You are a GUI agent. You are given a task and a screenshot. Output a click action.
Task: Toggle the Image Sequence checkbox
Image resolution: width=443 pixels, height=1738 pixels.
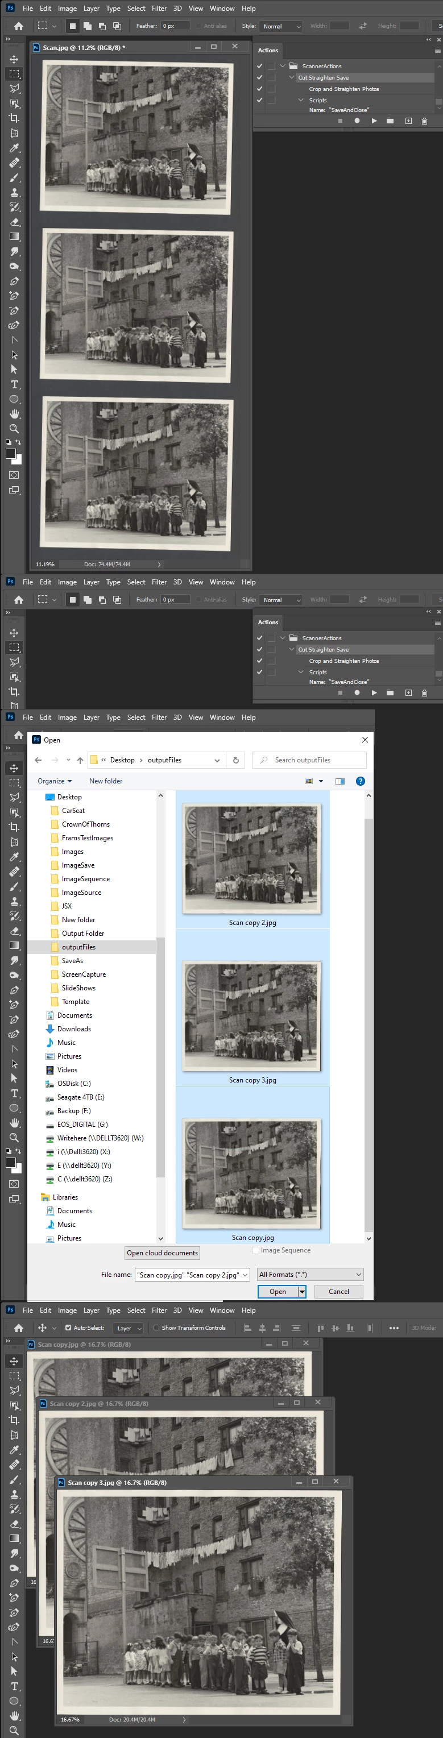point(255,1250)
